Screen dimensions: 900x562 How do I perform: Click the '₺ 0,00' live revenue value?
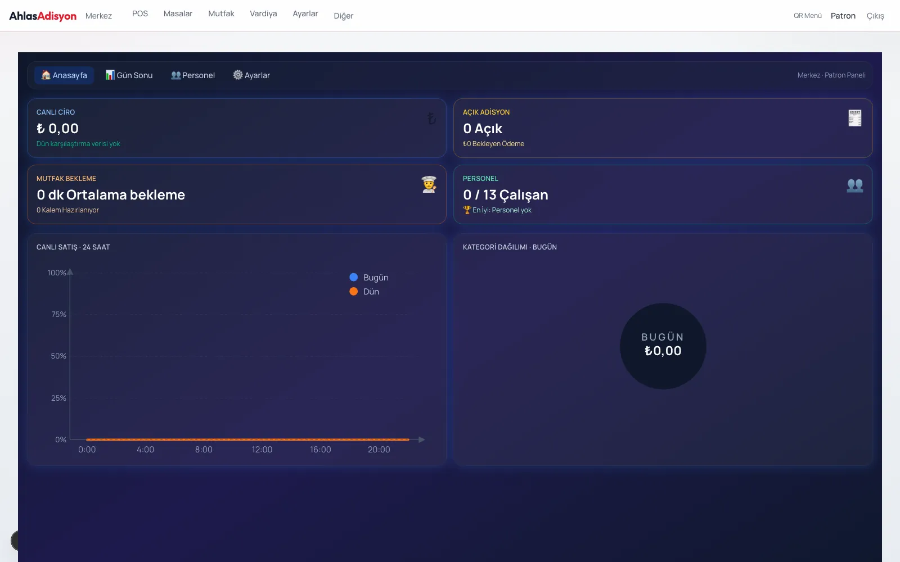tap(57, 129)
